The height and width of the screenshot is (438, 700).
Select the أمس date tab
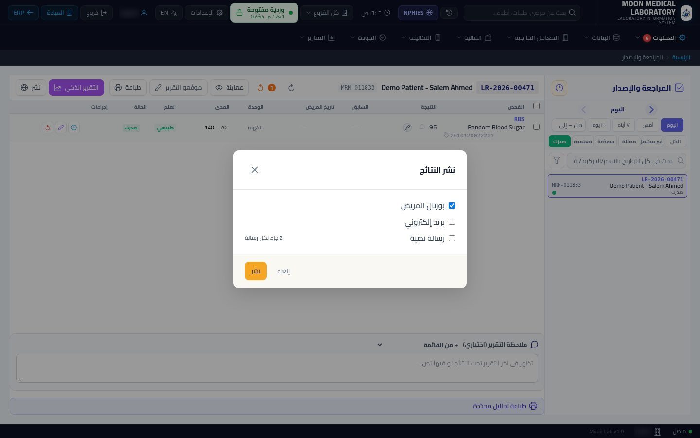(x=648, y=125)
